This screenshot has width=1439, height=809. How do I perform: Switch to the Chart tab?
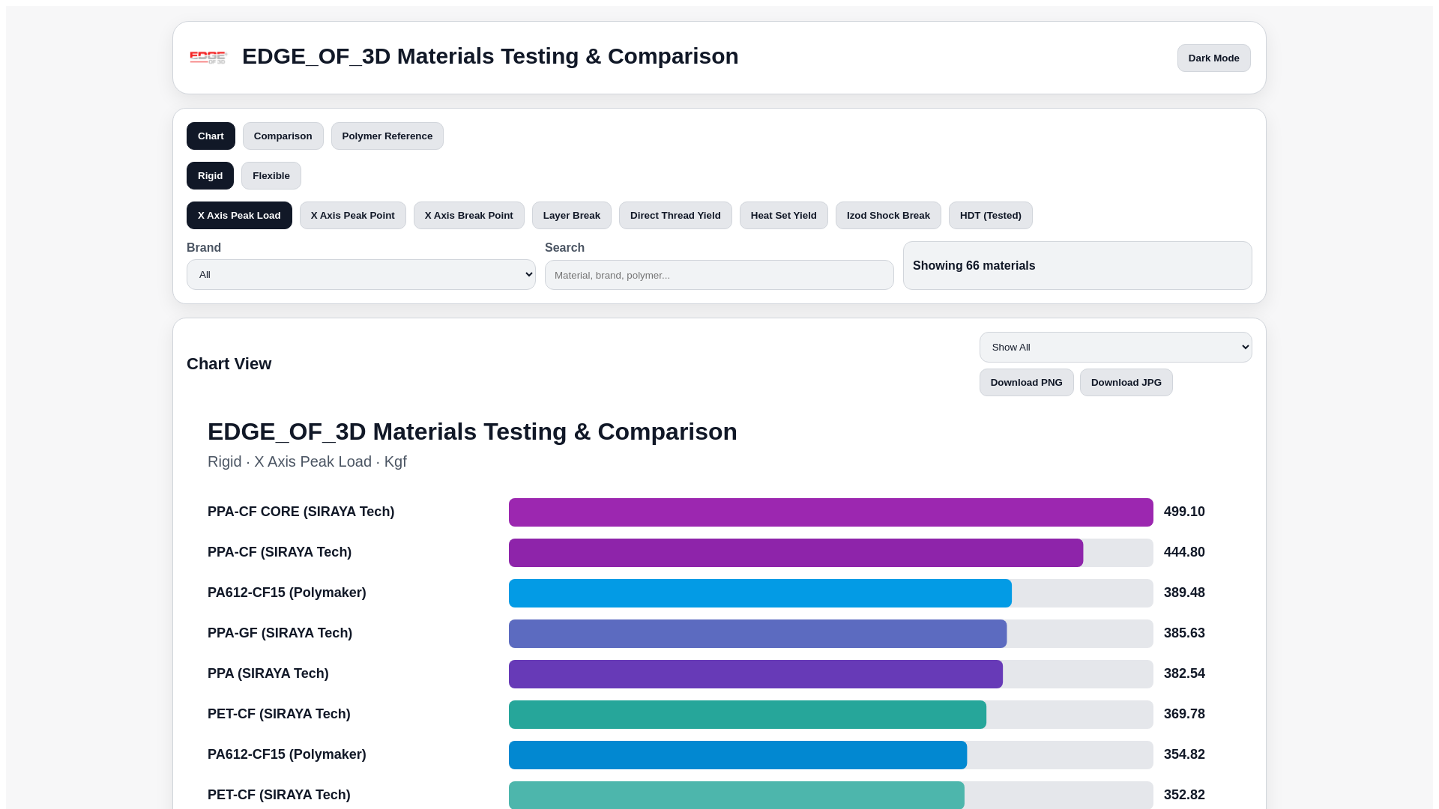coord(211,136)
